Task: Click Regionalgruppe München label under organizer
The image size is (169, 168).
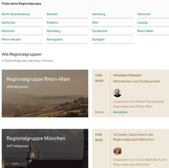Action: pyautogui.click(x=131, y=164)
